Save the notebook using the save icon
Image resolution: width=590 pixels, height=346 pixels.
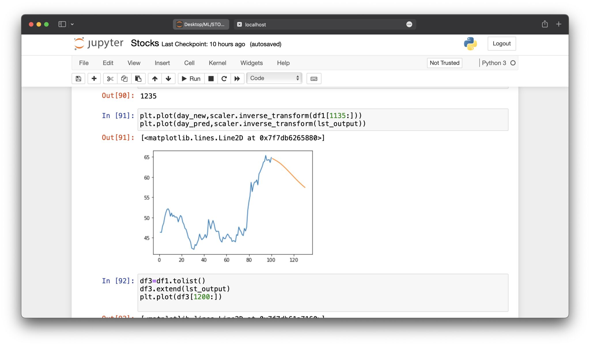coord(78,78)
